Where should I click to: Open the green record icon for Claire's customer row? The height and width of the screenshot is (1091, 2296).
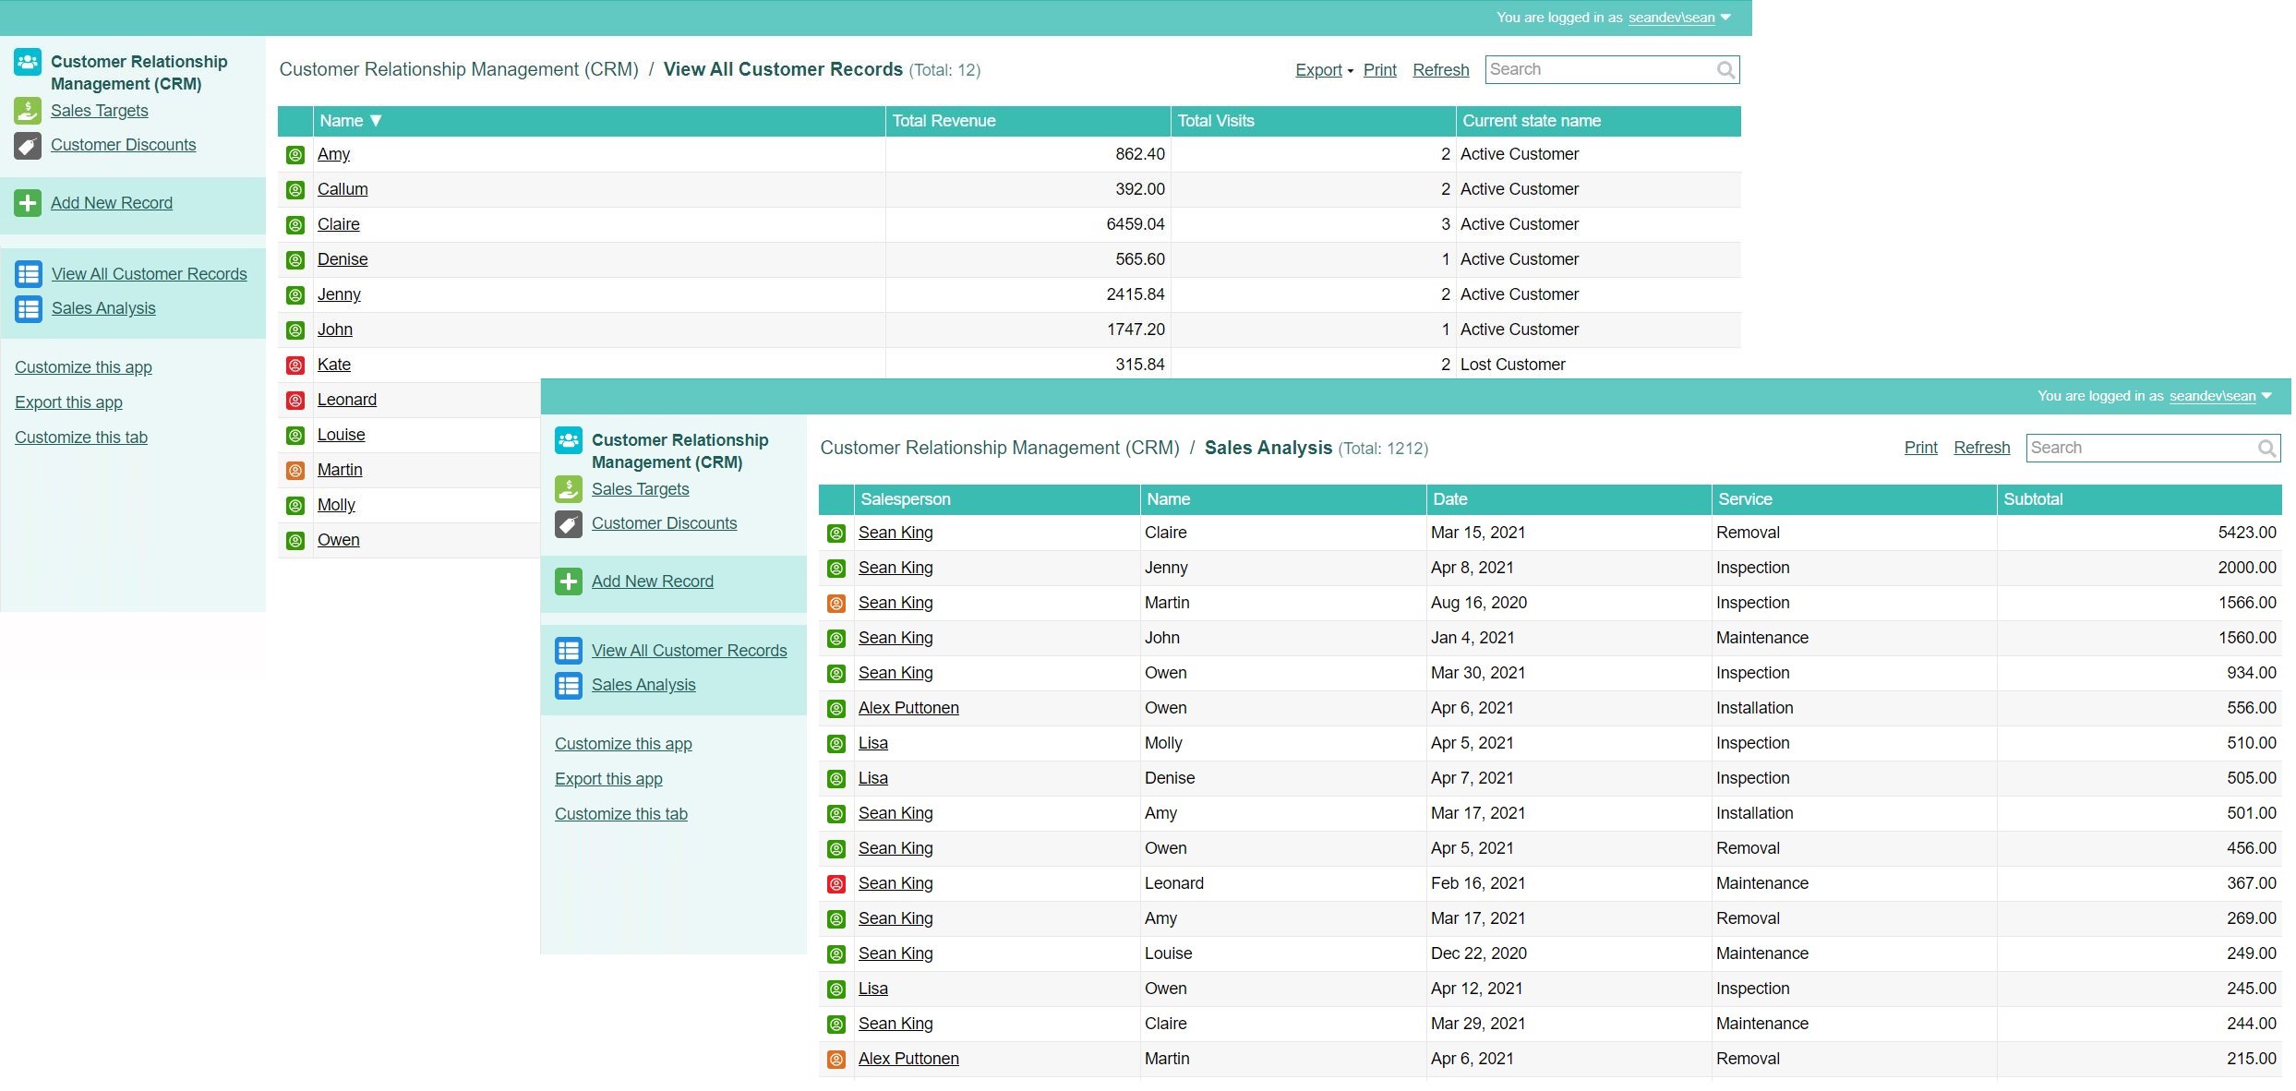coord(295,225)
